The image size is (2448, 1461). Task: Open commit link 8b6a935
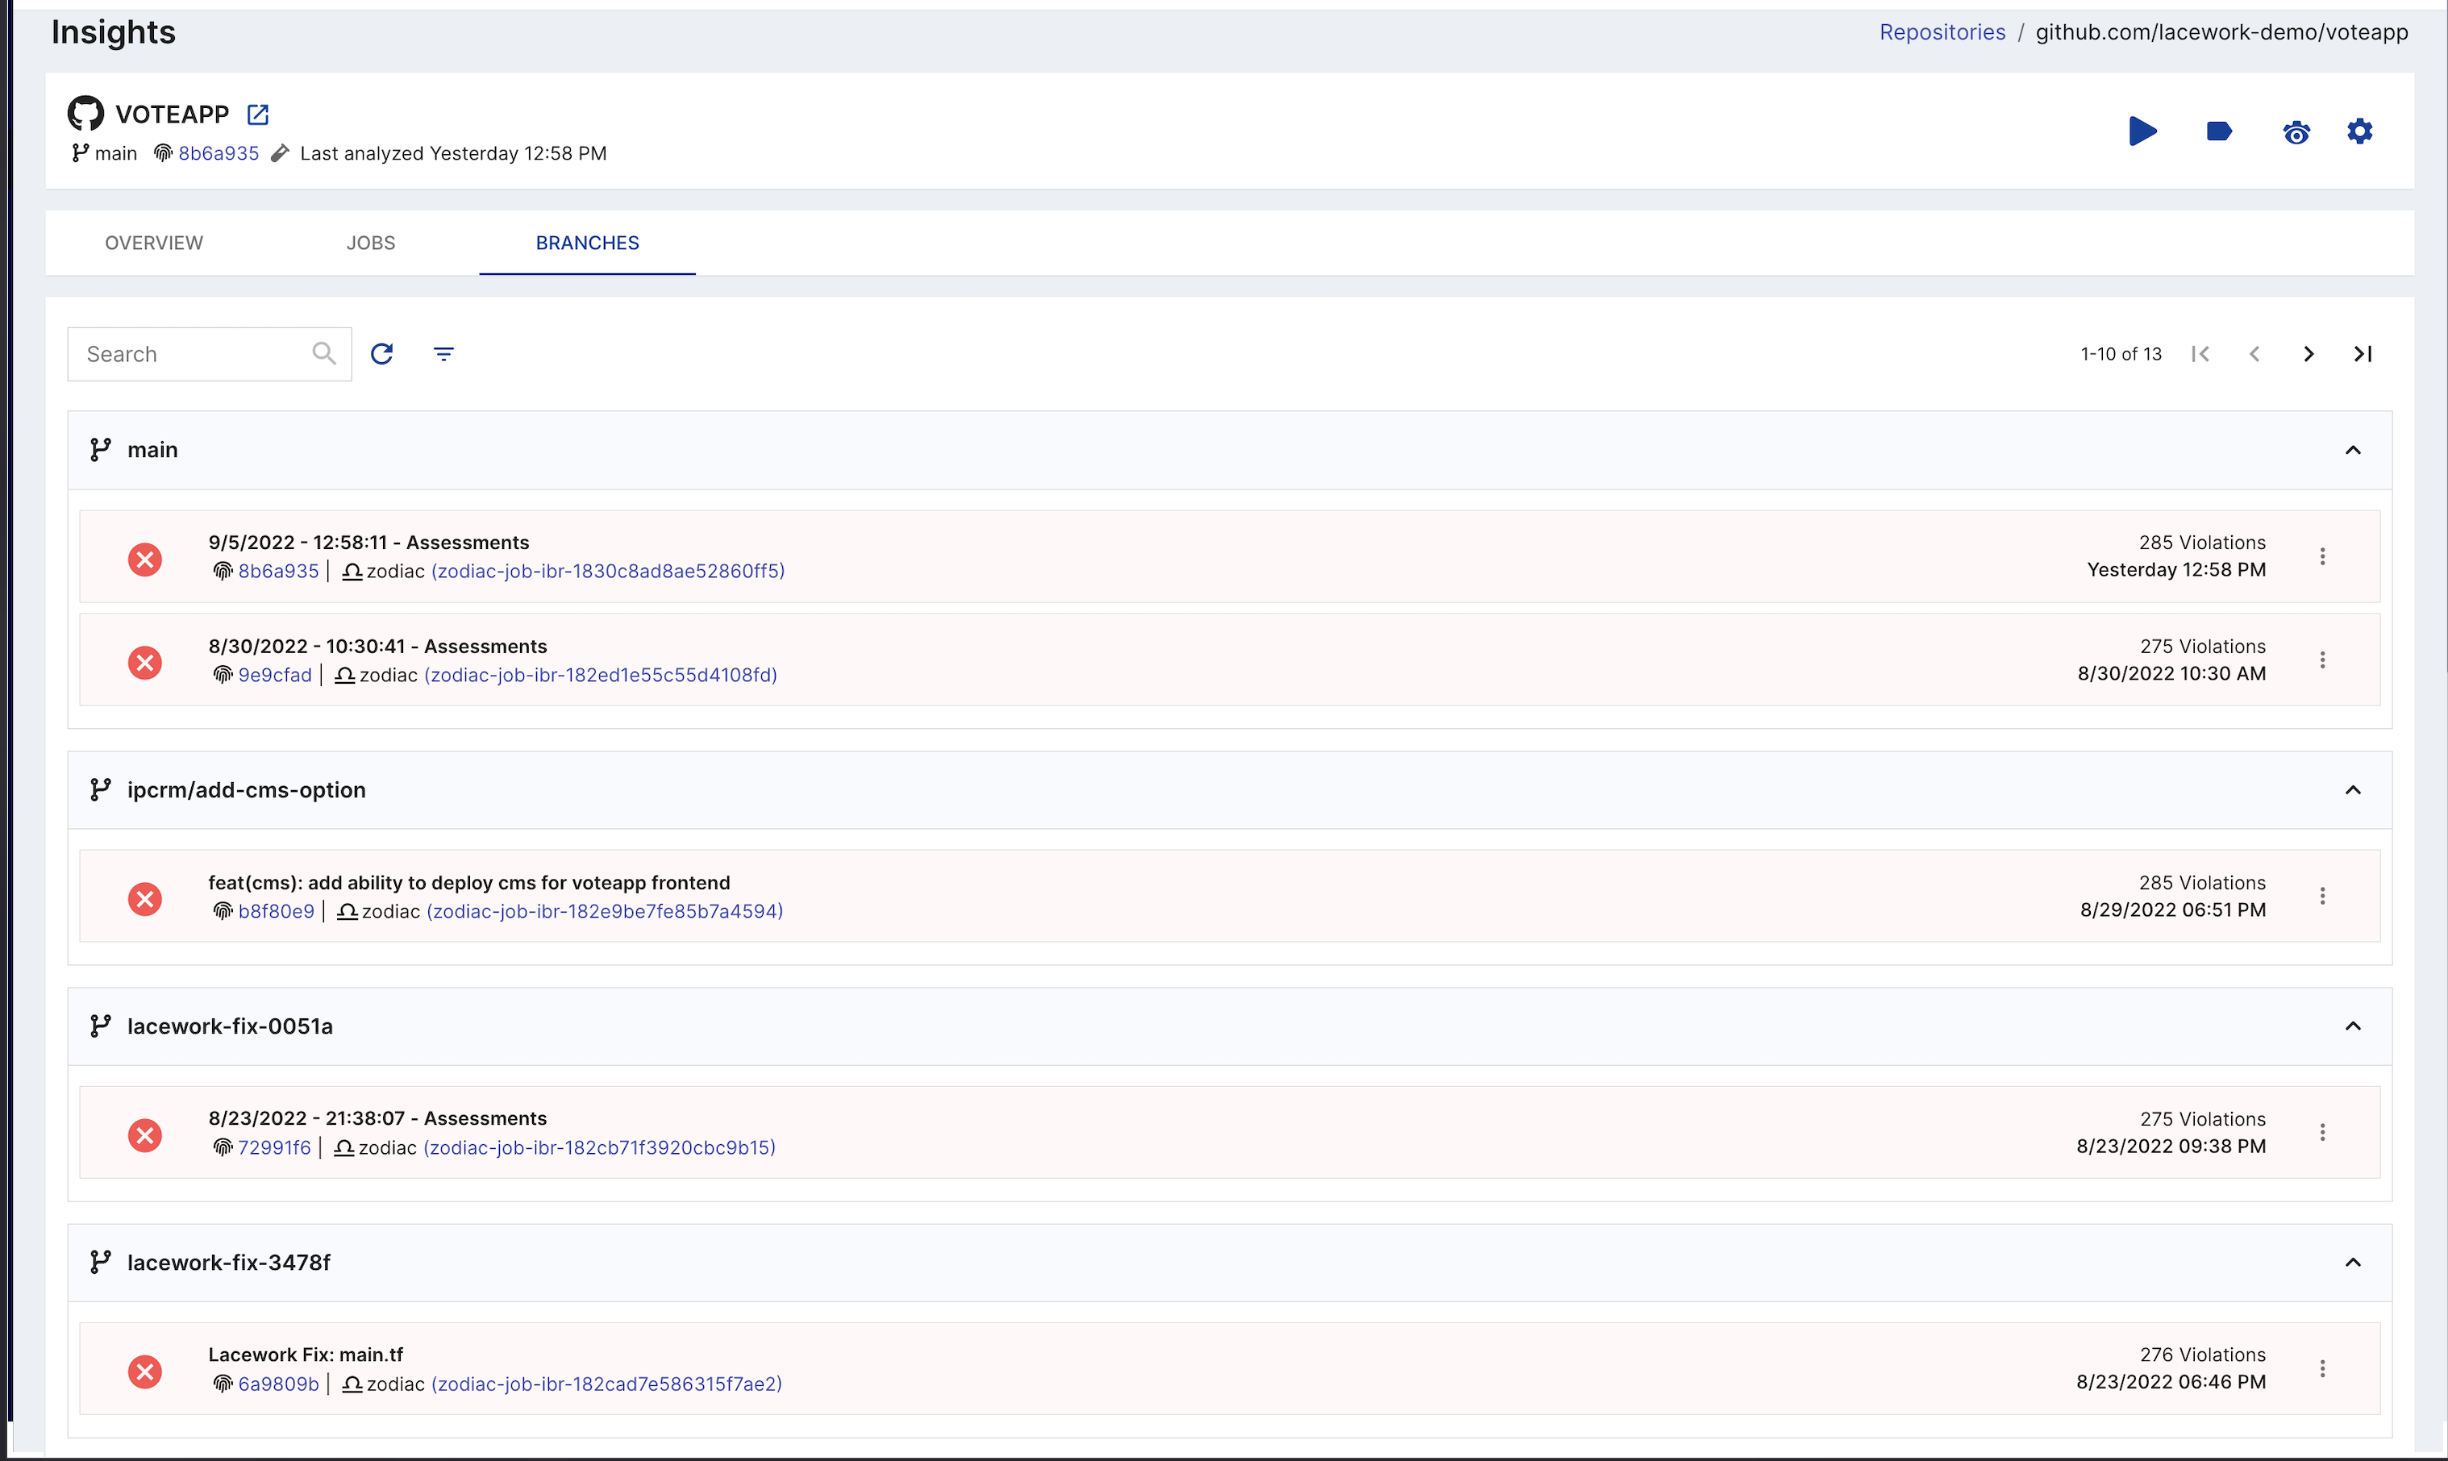click(218, 152)
